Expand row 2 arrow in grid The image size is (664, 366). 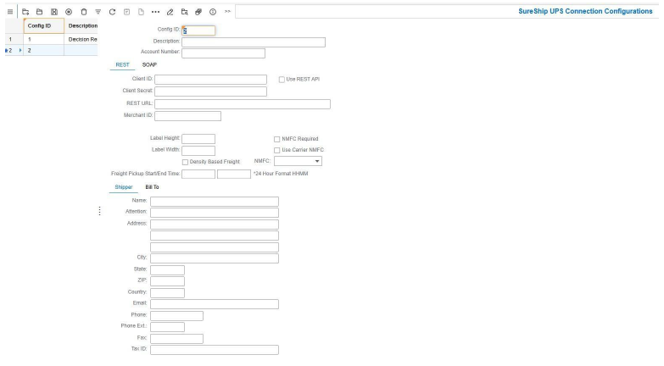click(22, 51)
